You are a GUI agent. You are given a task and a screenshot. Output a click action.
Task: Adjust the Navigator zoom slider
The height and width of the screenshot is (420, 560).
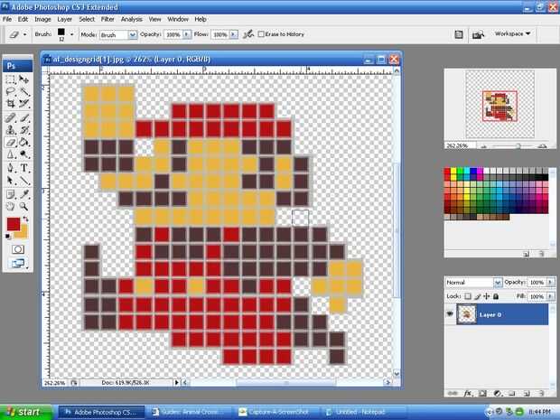[x=518, y=145]
